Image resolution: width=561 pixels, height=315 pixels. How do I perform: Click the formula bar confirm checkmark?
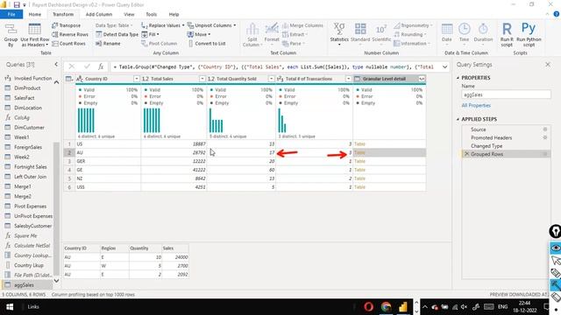coord(87,66)
